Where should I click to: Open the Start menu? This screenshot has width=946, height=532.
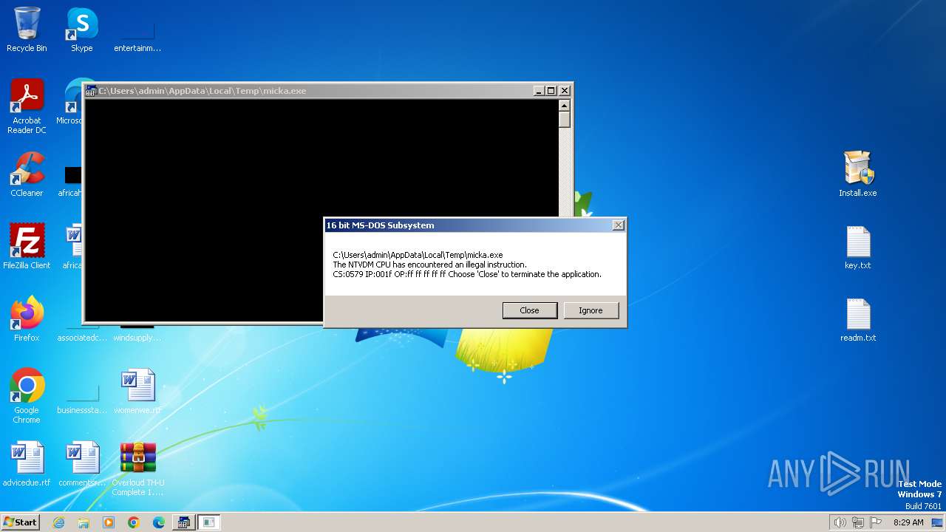click(x=20, y=522)
